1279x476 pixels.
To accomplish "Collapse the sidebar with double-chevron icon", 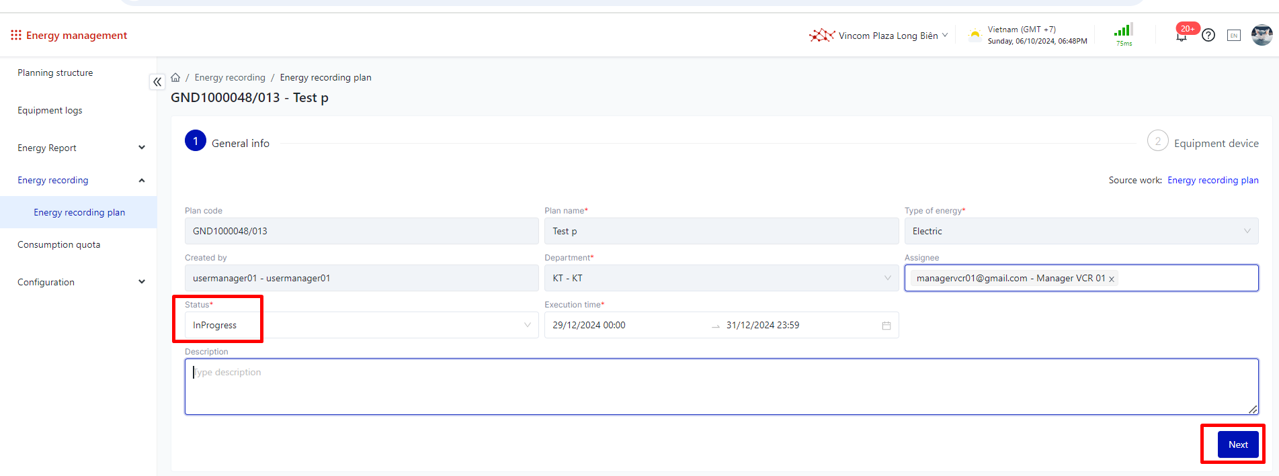I will click(157, 82).
